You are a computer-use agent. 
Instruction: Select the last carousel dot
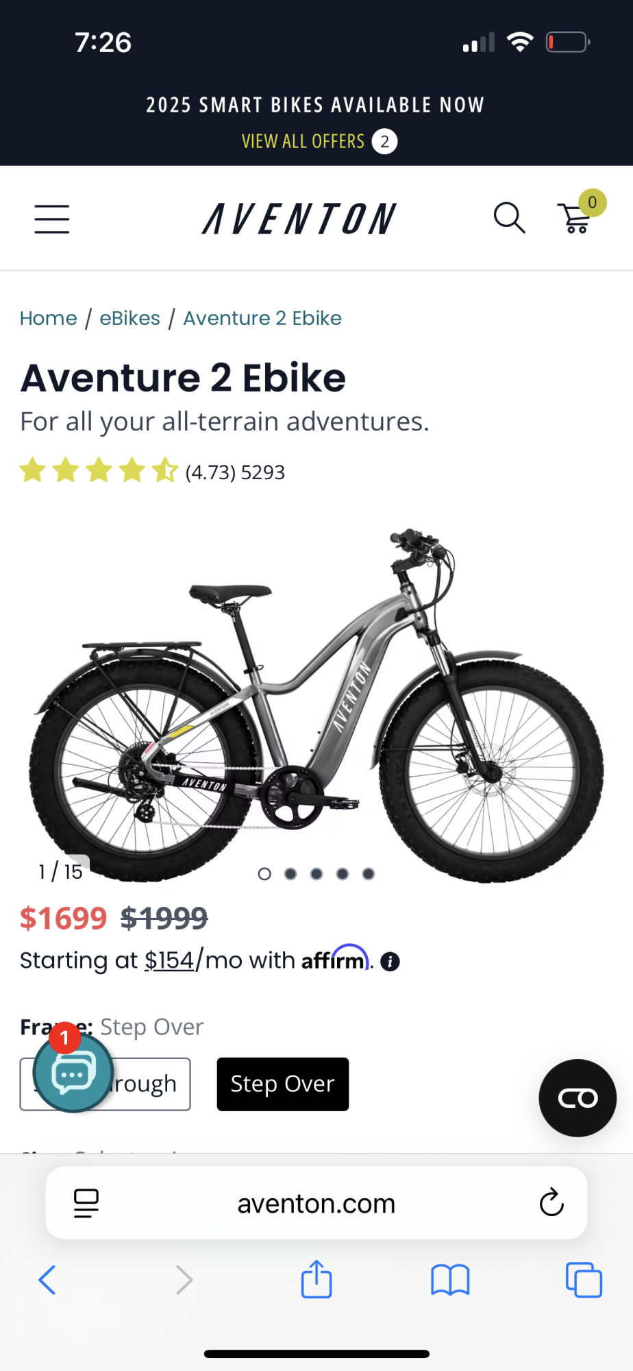pos(369,874)
